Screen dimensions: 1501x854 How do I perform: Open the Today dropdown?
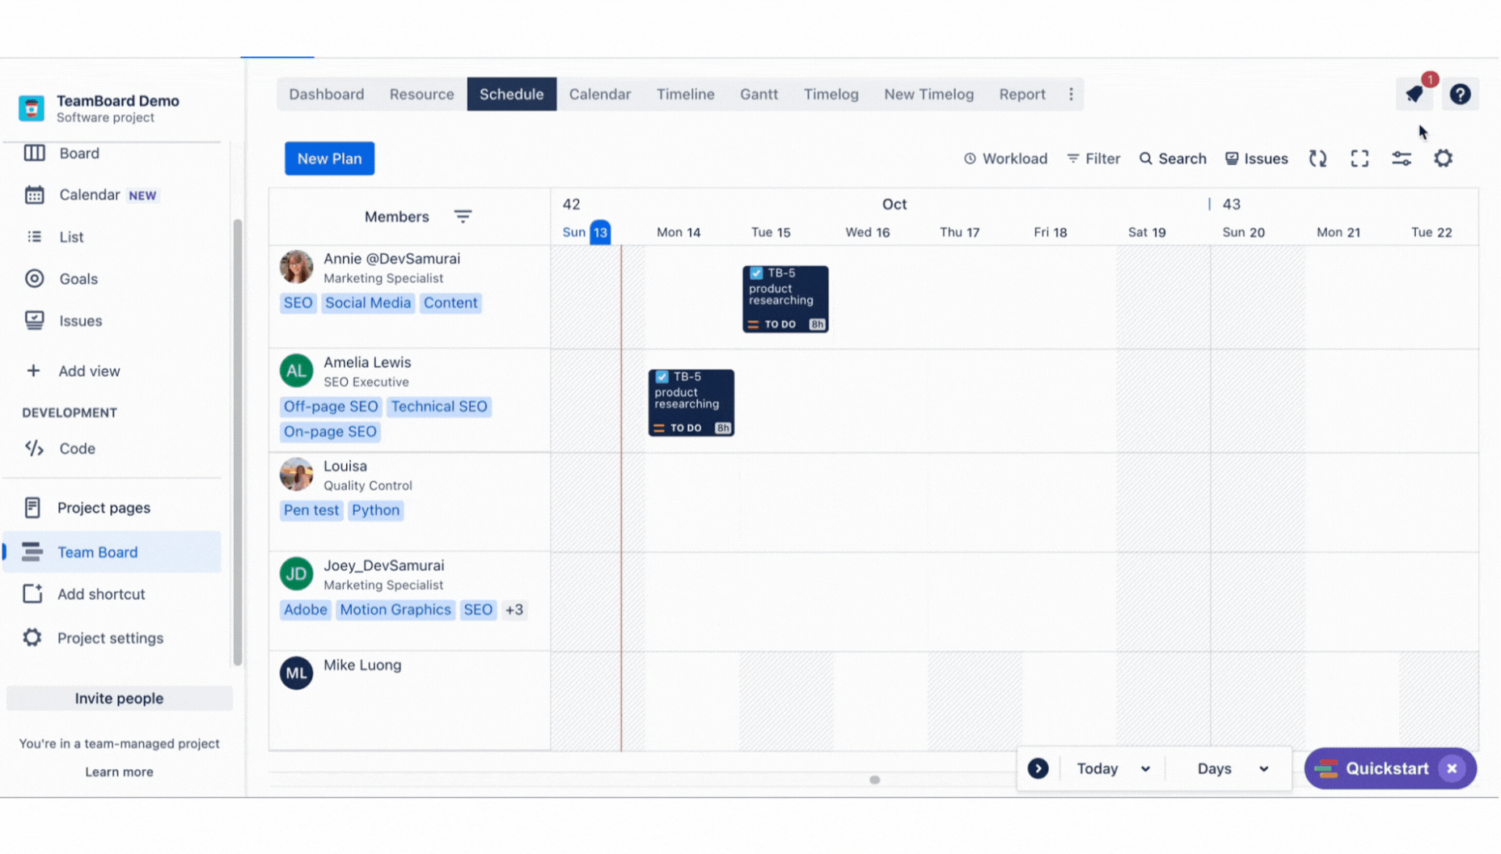coord(1111,768)
